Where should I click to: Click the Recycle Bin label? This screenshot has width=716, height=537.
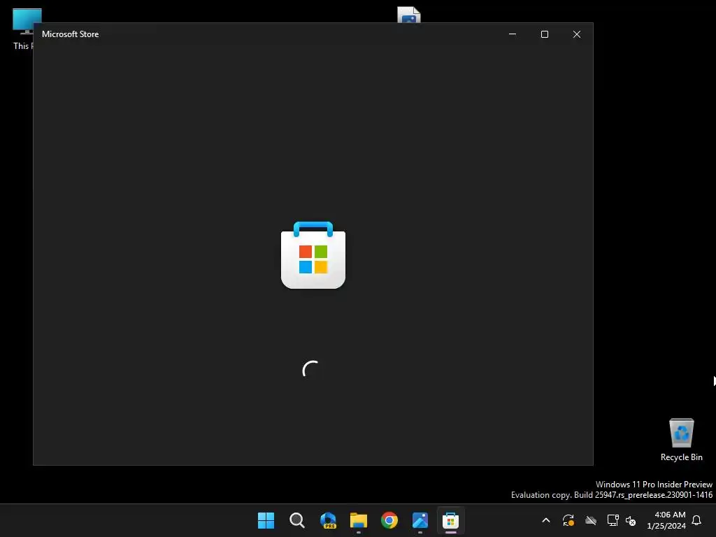(681, 457)
